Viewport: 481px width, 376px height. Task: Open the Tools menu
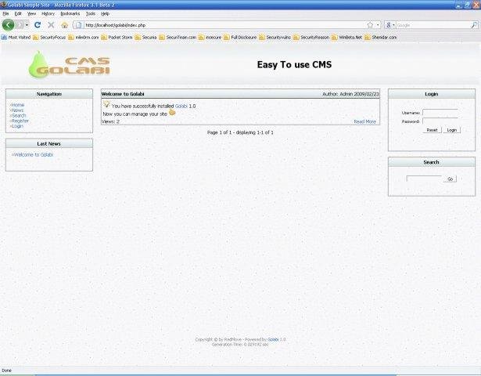[x=91, y=14]
